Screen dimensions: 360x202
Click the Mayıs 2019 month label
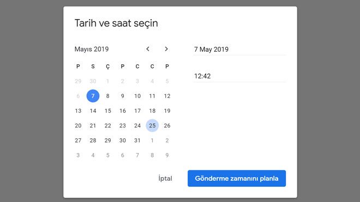(92, 49)
